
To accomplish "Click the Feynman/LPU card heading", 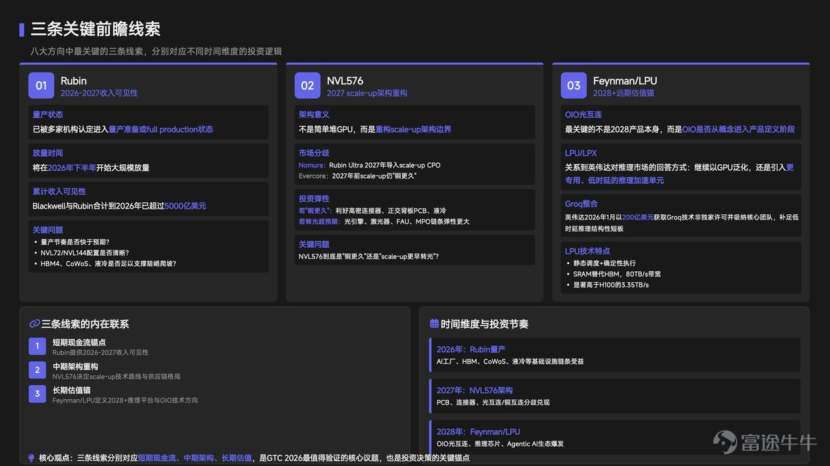I will point(625,80).
